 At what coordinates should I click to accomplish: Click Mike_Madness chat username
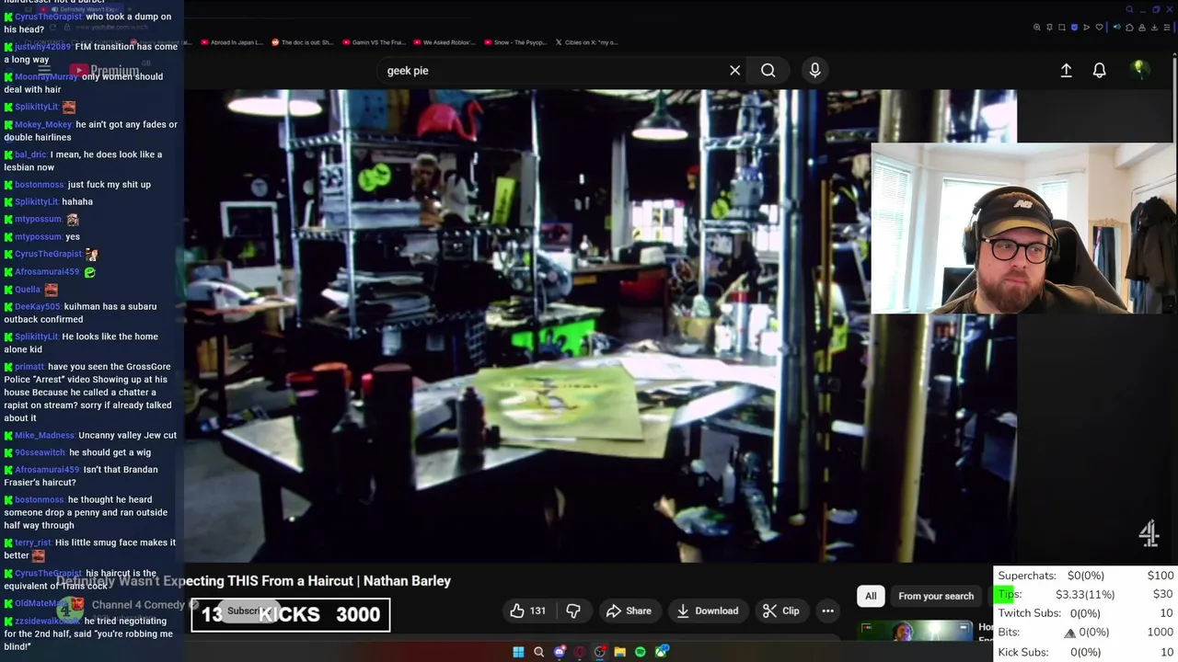44,435
